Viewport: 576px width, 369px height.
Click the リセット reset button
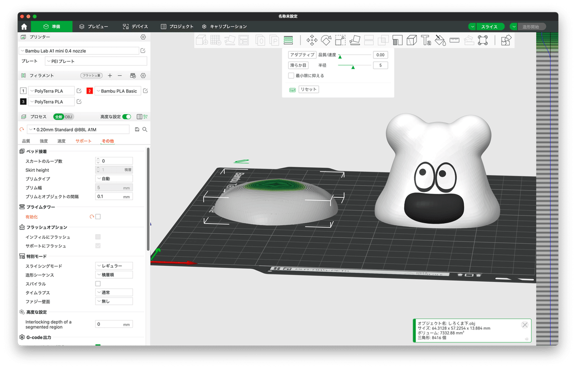pyautogui.click(x=308, y=89)
